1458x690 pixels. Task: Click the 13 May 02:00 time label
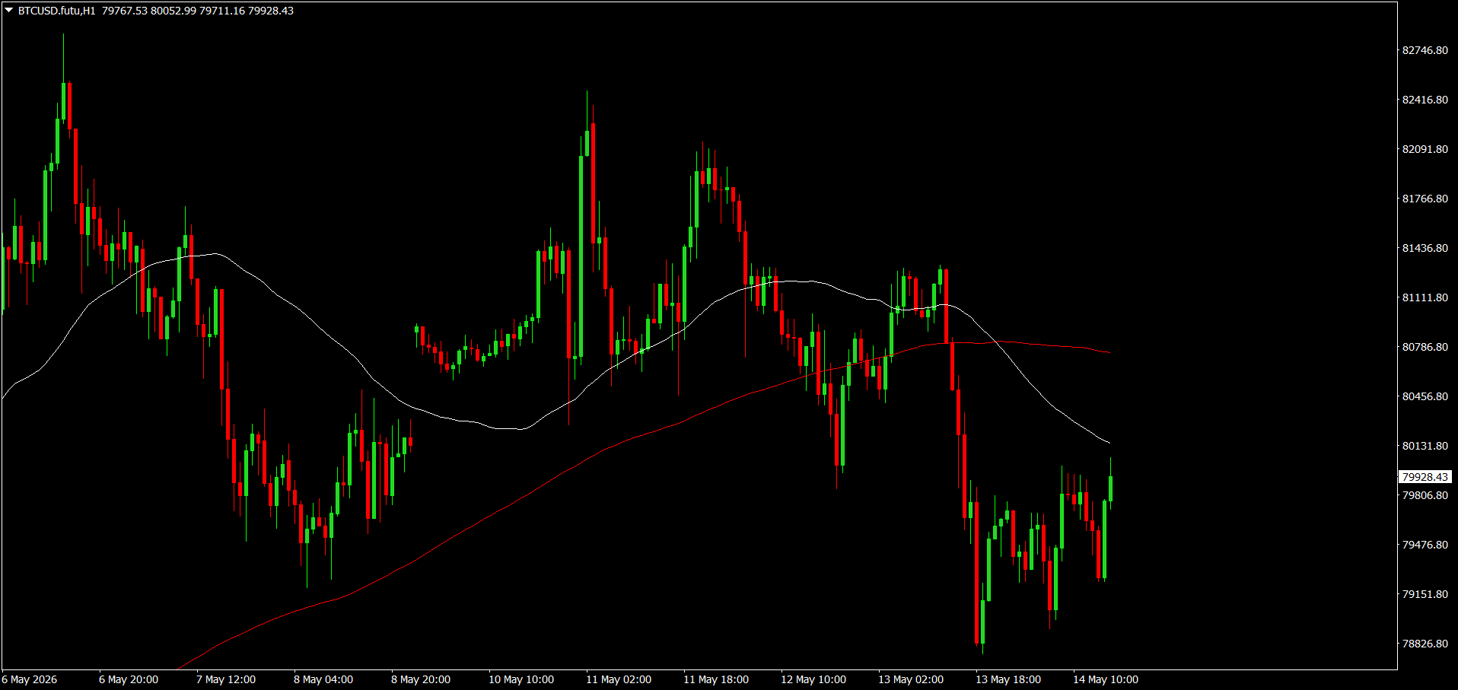point(911,679)
